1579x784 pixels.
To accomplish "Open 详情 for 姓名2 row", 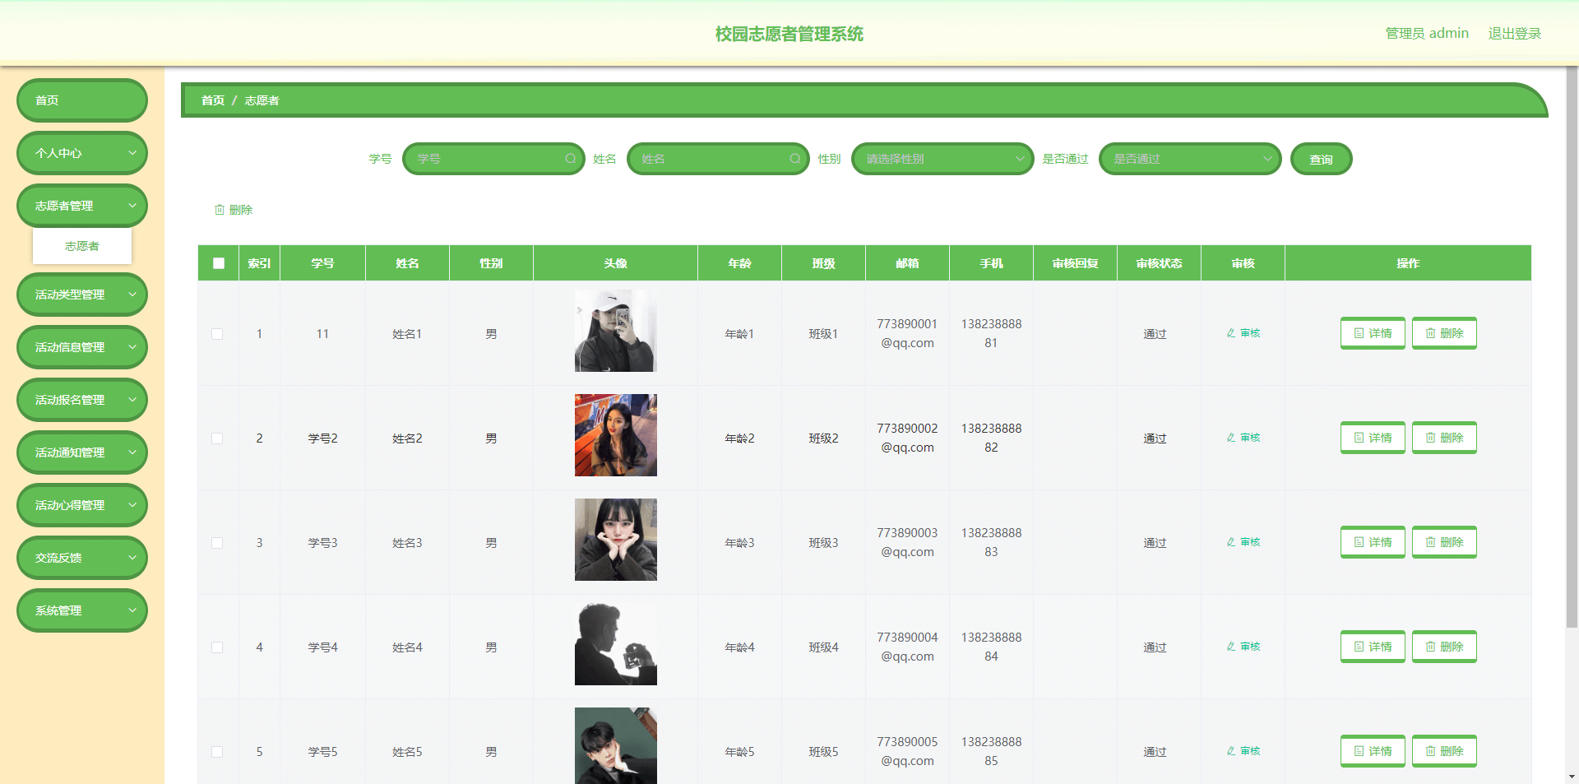I will [x=1373, y=438].
